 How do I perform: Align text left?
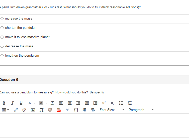pos(61,103)
